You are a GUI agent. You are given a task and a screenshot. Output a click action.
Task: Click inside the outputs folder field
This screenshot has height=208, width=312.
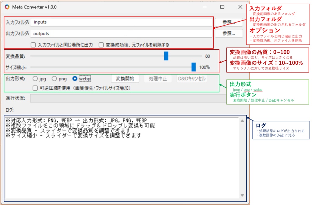pyautogui.click(x=122, y=34)
